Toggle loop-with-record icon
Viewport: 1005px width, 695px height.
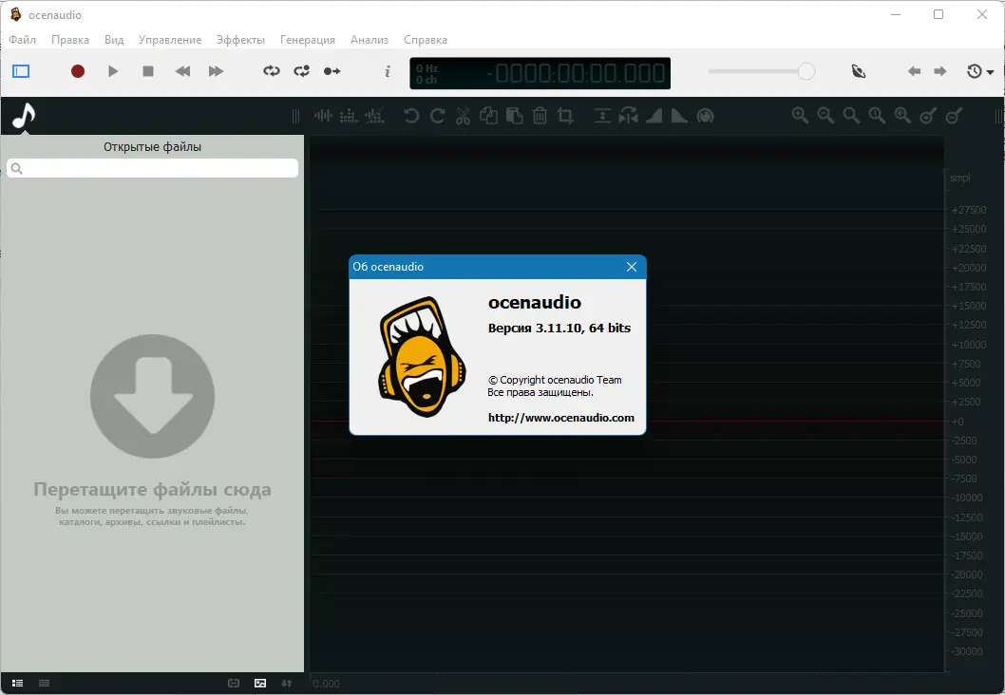[302, 71]
